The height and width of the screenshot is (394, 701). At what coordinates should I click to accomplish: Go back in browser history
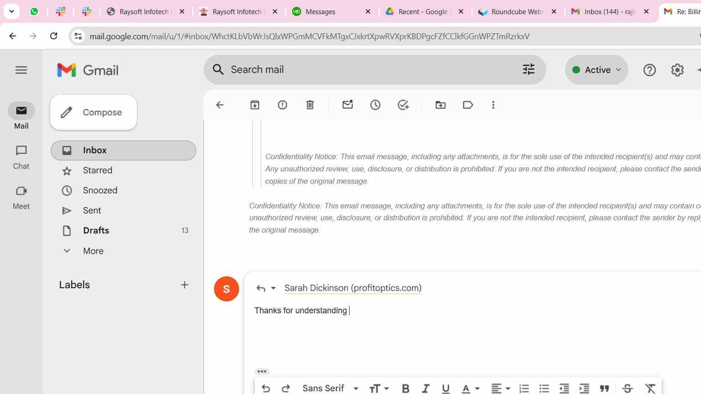pos(12,36)
